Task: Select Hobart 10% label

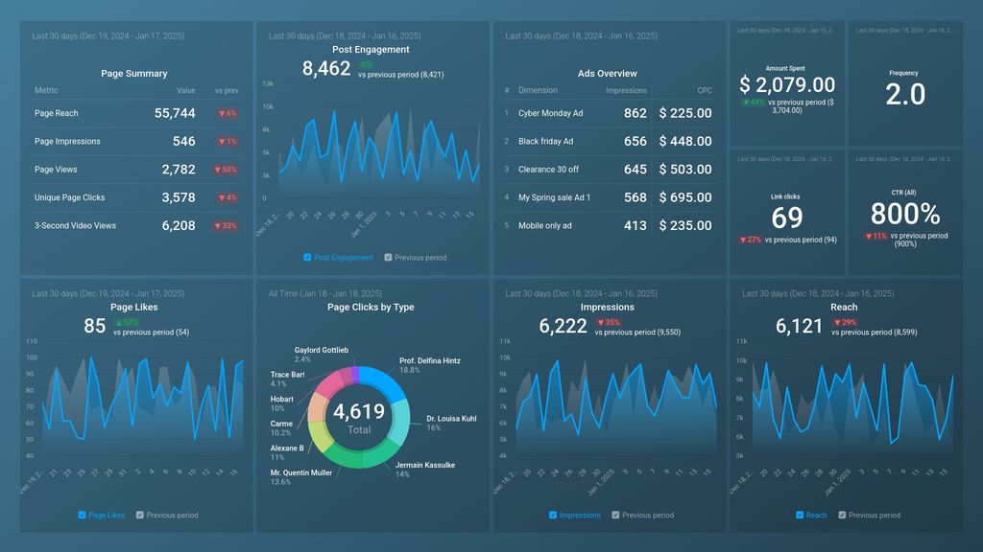Action: [281, 403]
